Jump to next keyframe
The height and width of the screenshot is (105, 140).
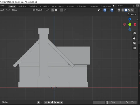point(58,102)
